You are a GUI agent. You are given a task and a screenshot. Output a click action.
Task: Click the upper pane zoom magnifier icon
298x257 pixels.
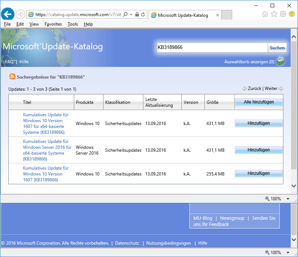[267, 199]
